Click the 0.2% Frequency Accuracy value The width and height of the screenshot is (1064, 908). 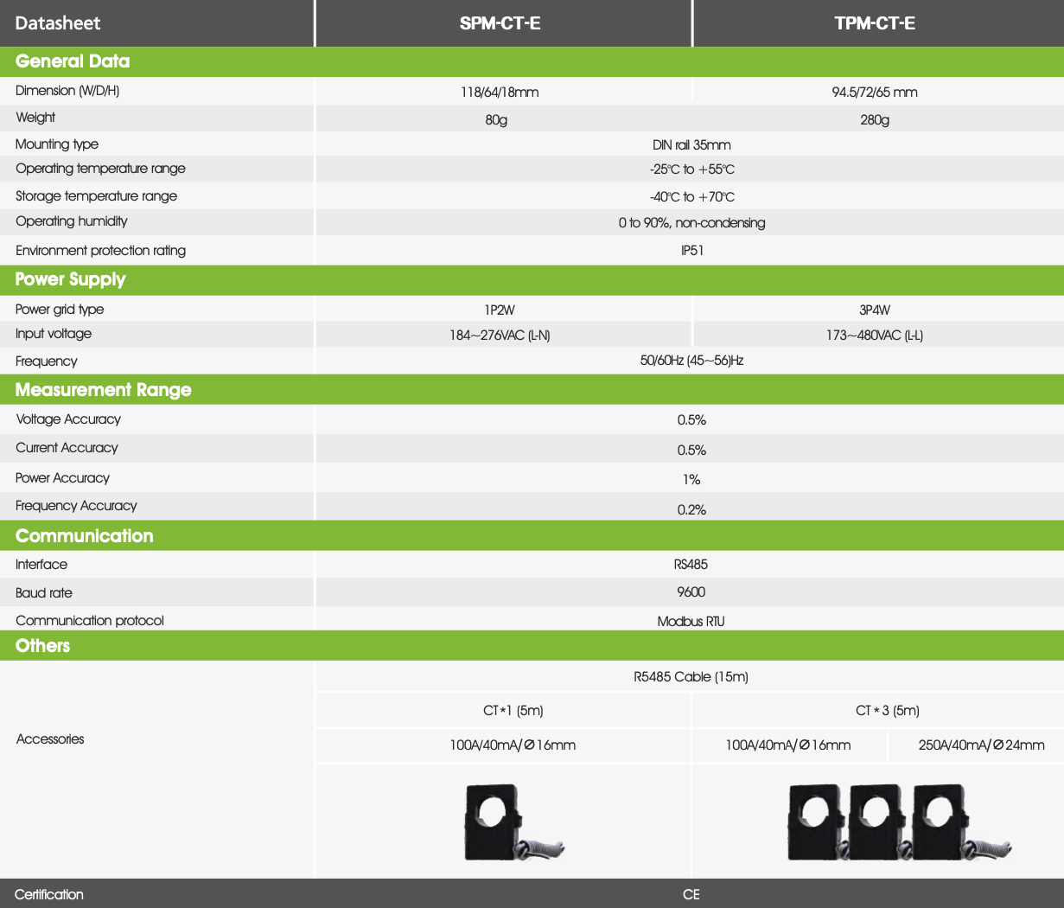(x=691, y=510)
